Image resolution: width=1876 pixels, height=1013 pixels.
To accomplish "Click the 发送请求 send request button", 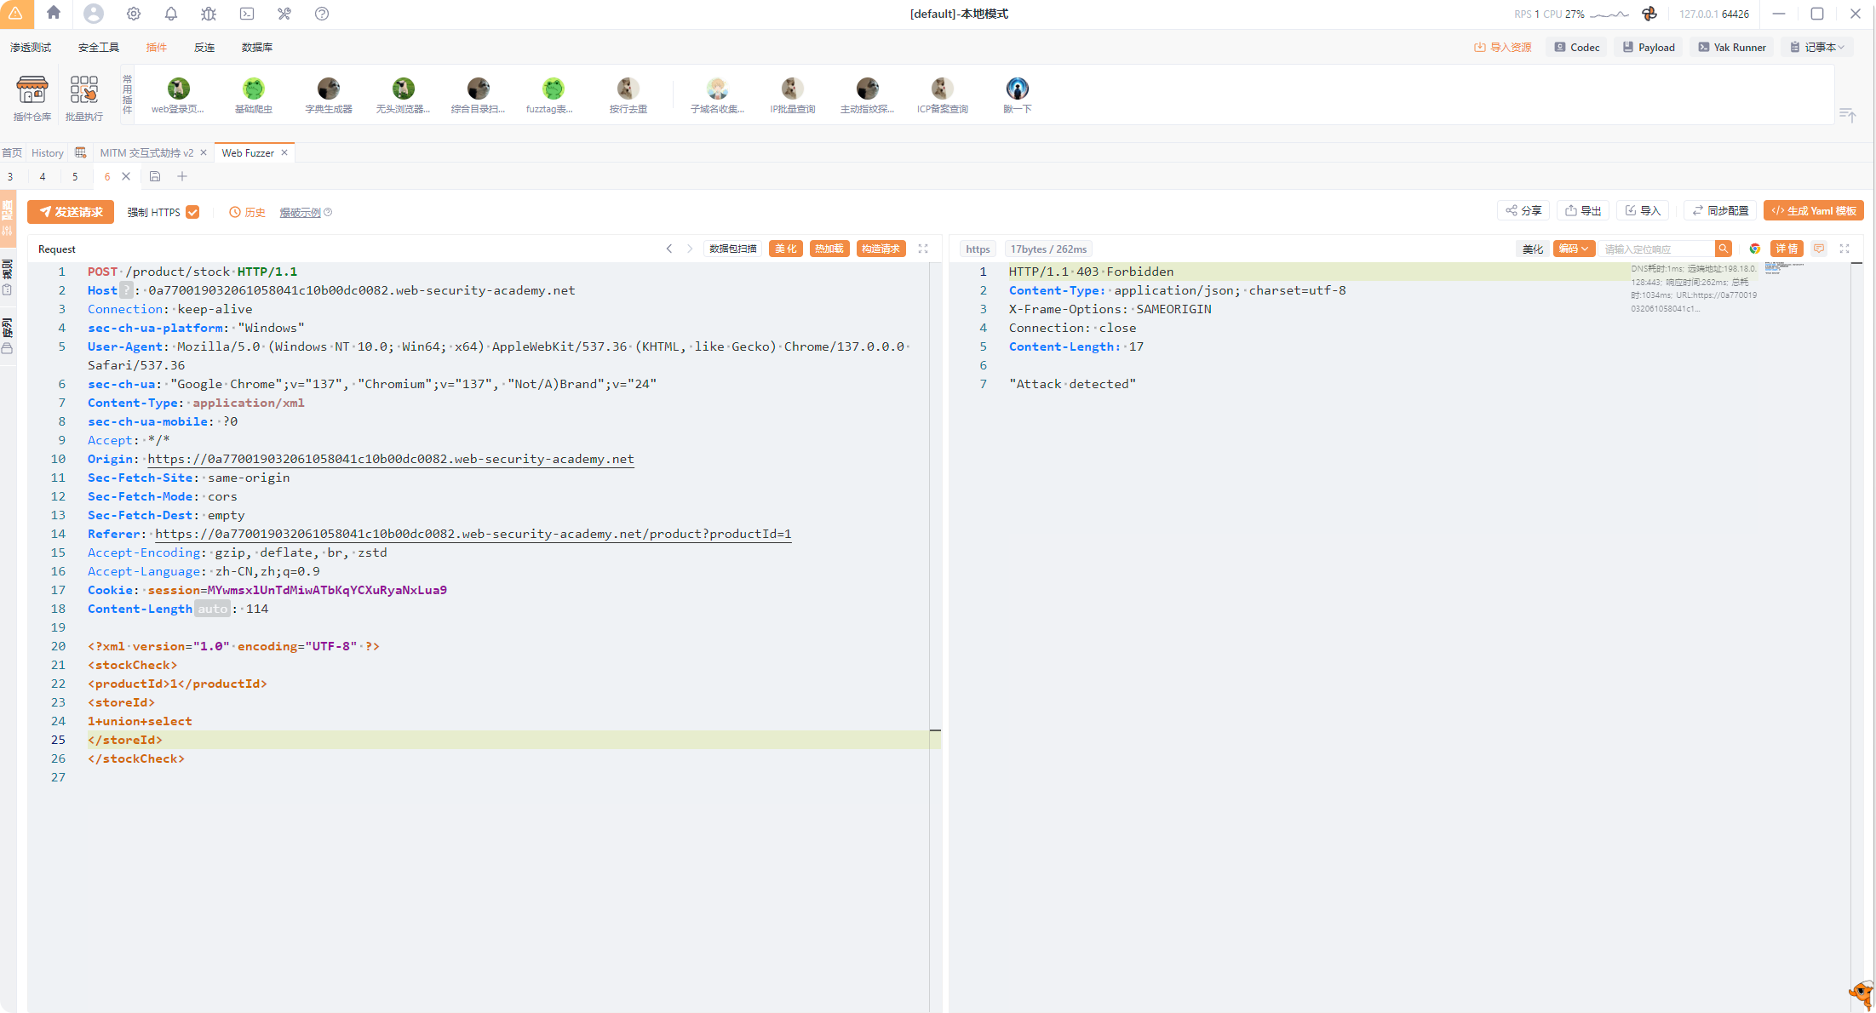I will pyautogui.click(x=71, y=212).
